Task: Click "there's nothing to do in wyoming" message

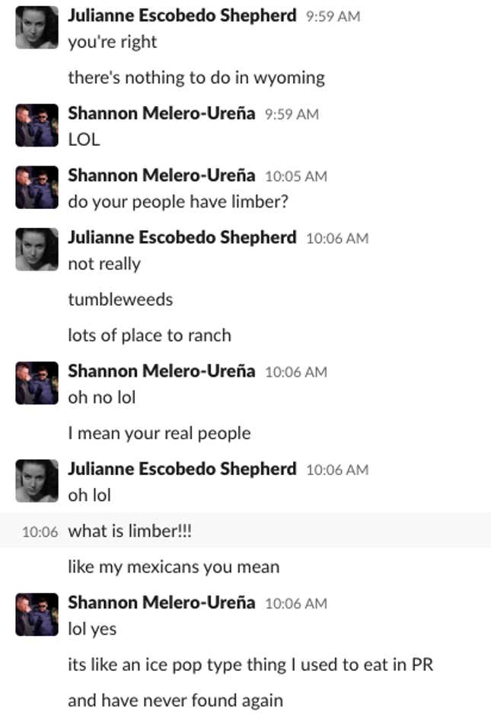Action: click(196, 77)
